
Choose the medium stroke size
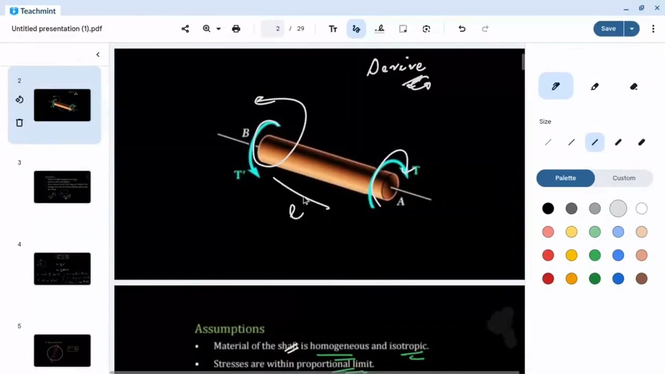click(x=595, y=142)
